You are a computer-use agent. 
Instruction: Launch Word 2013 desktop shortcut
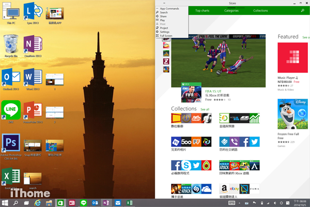(32, 78)
